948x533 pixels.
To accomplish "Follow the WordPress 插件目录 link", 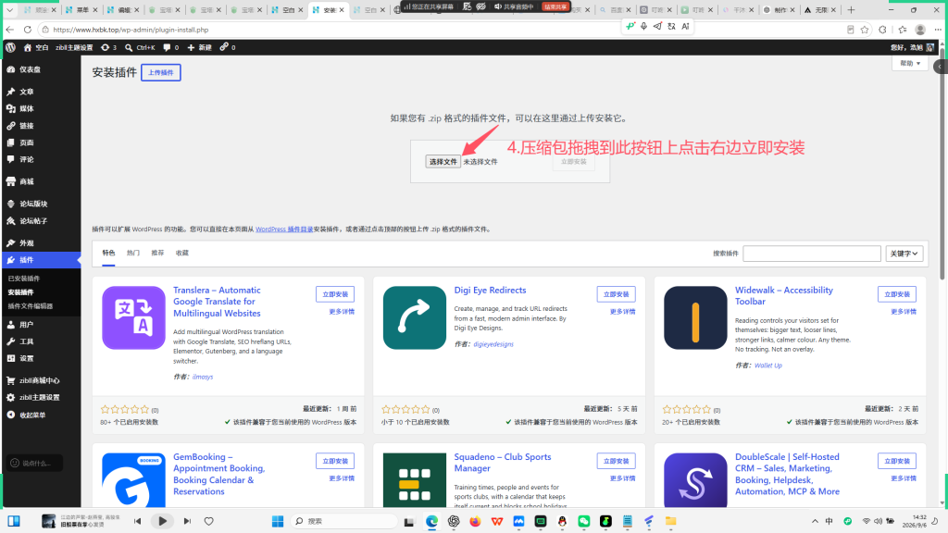I will click(284, 229).
